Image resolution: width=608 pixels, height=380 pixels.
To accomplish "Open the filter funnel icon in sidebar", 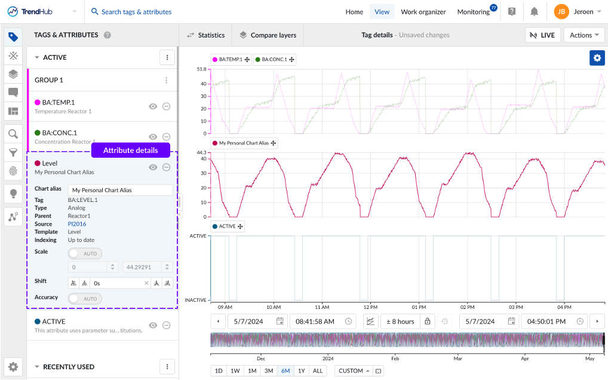I will (x=13, y=153).
